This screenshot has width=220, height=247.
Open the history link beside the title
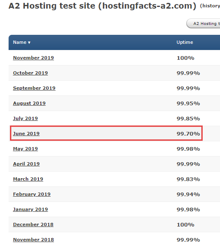coord(210,6)
